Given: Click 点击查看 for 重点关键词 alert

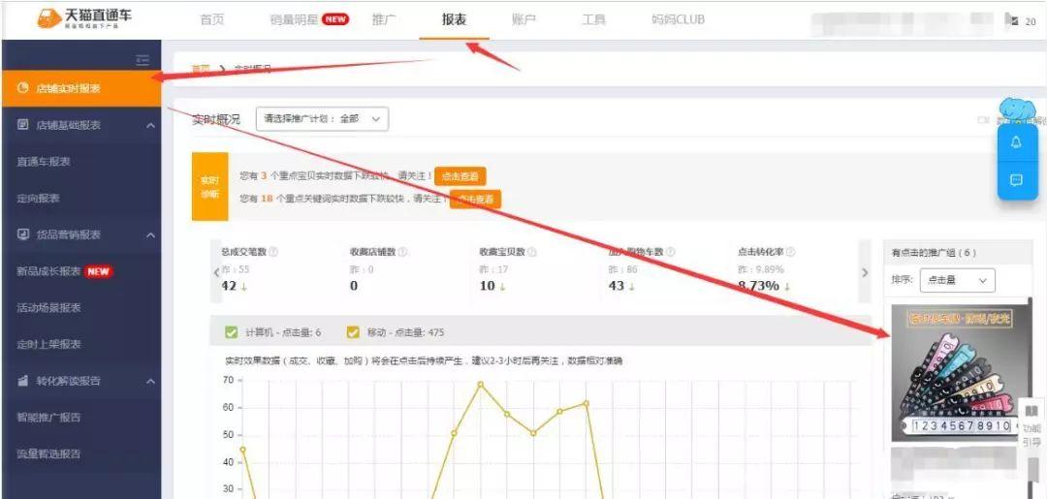Looking at the screenshot, I should [x=475, y=199].
